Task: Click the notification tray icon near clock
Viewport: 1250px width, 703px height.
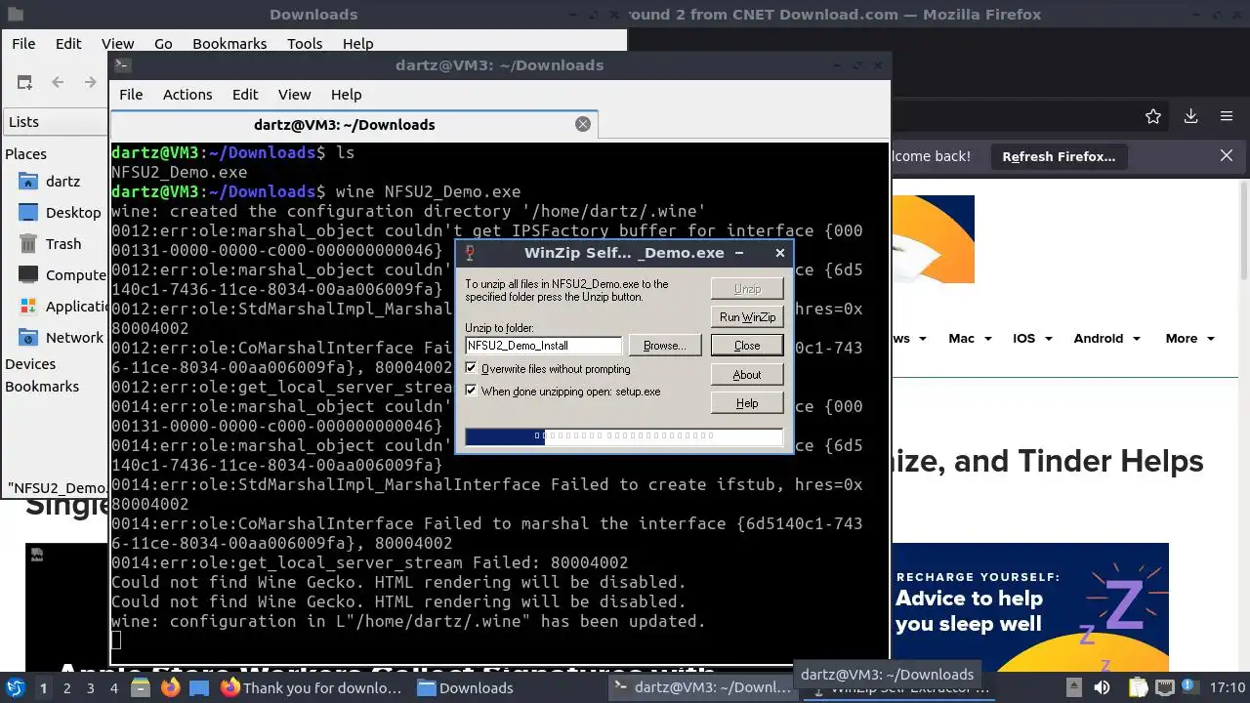Action: click(1191, 687)
